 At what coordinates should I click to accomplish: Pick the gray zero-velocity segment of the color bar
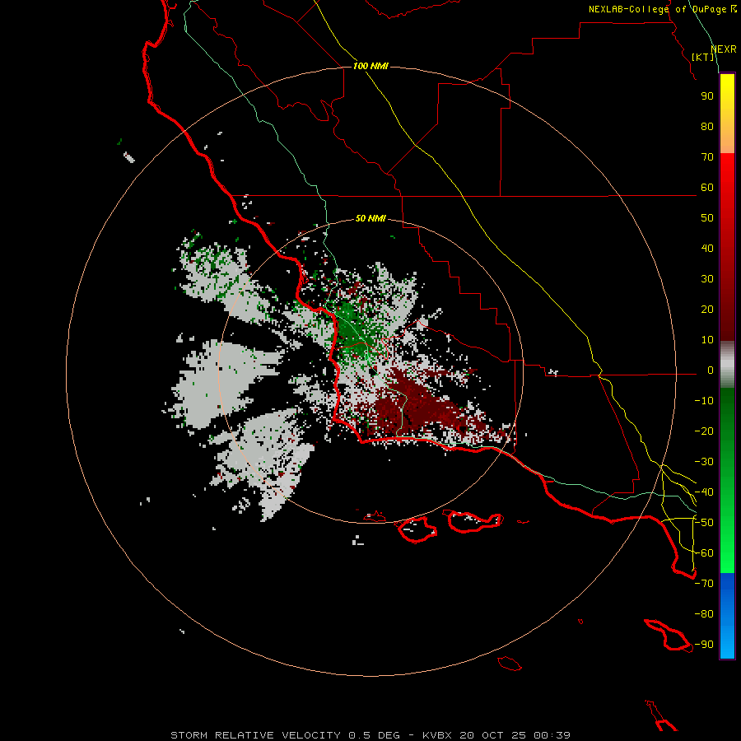pos(727,365)
